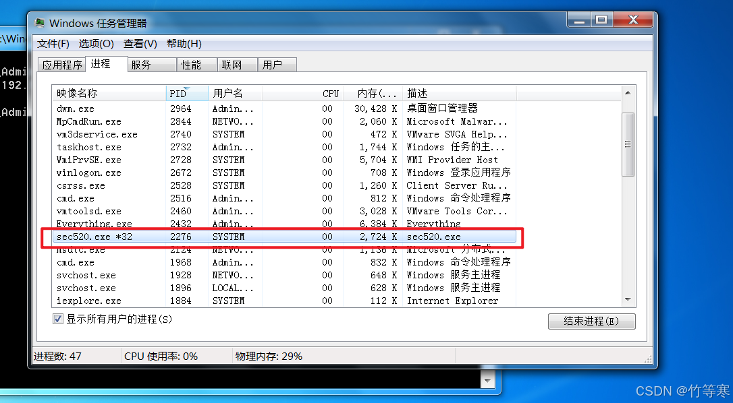Select svchost.exe with PID 1928
Image resolution: width=733 pixels, height=403 pixels.
coord(284,276)
